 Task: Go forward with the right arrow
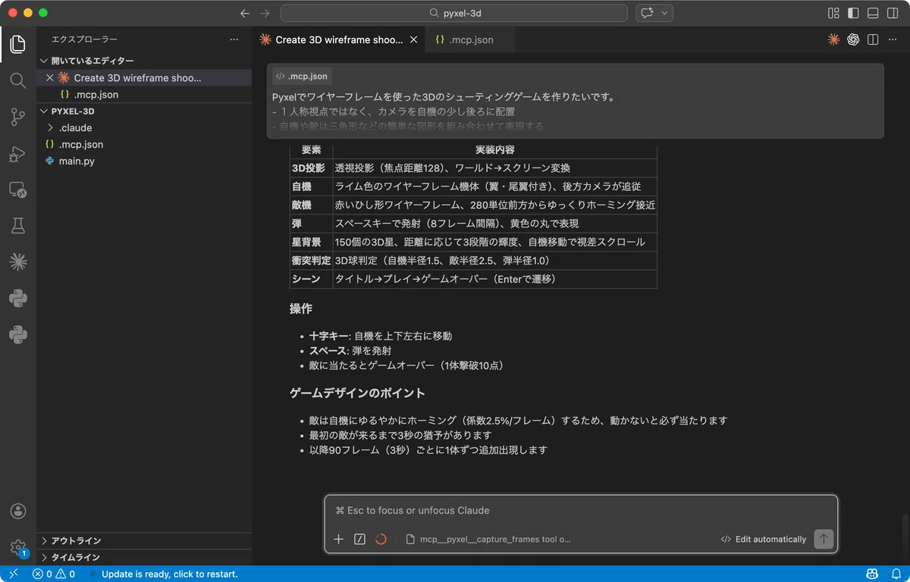click(265, 13)
